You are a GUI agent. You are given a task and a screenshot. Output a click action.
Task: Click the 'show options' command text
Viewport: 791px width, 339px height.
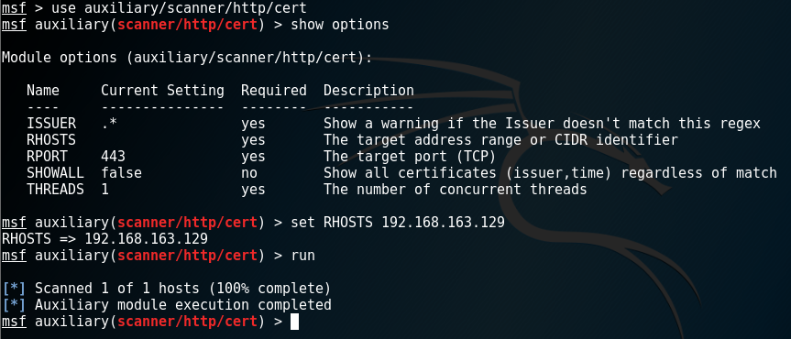coord(339,24)
